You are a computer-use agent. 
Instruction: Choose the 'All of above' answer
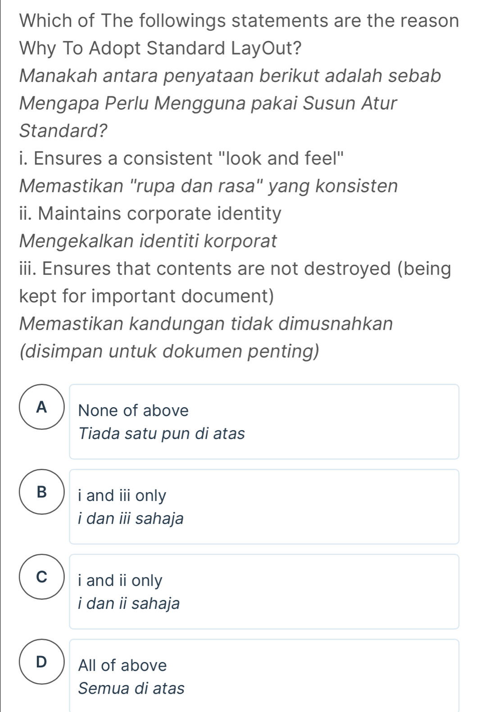click(x=122, y=666)
